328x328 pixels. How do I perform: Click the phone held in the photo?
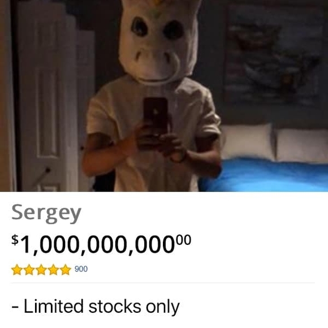[156, 118]
